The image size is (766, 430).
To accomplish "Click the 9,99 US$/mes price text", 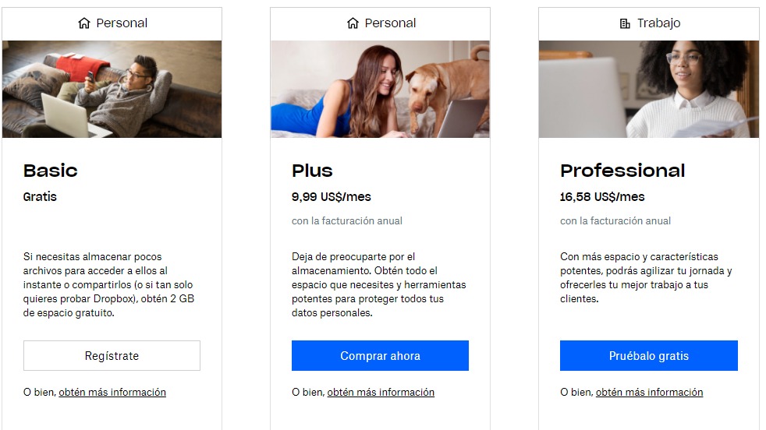I will coord(332,197).
